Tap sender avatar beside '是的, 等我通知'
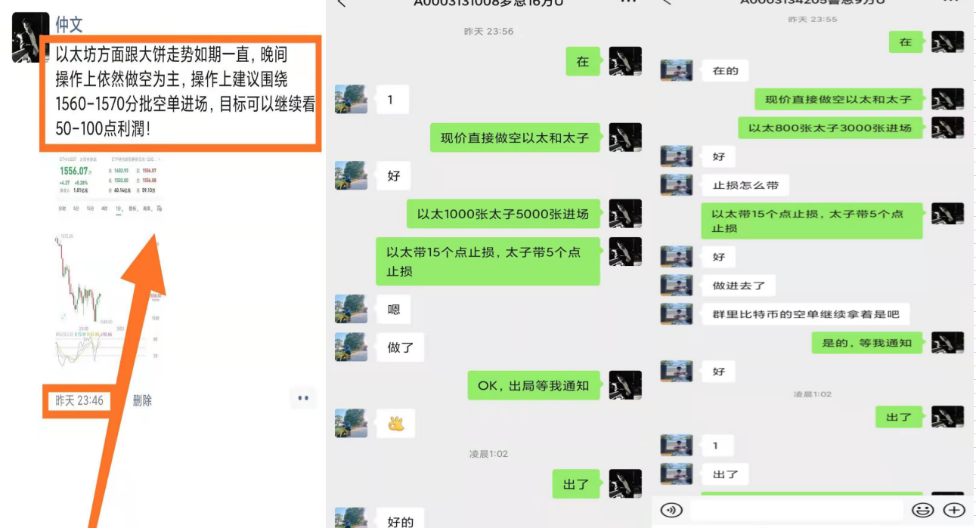Viewport: 976px width, 528px height. [x=947, y=343]
